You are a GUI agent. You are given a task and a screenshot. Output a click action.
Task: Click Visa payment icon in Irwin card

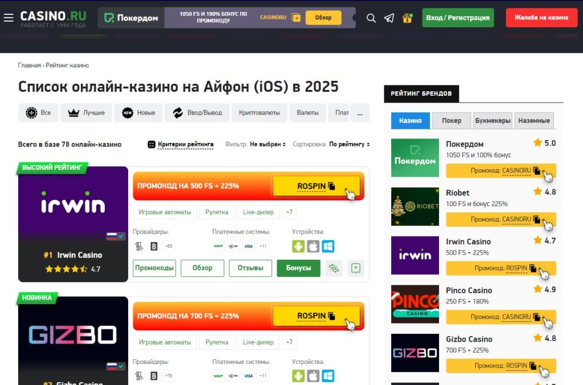tap(248, 246)
